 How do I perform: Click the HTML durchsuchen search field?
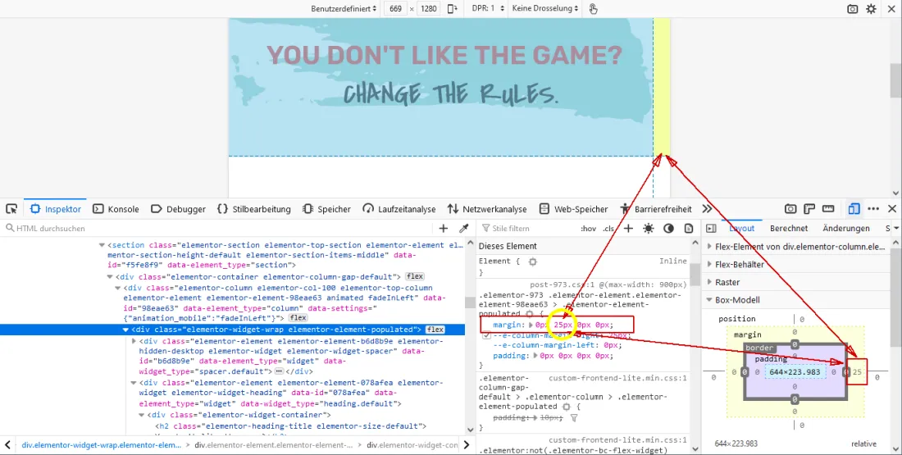pyautogui.click(x=219, y=229)
